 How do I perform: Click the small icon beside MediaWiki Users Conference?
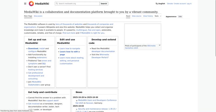[77, 100]
